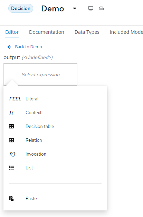The height and width of the screenshot is (217, 143).
Task: Click the Decision table grid icon
Action: [x=11, y=126]
